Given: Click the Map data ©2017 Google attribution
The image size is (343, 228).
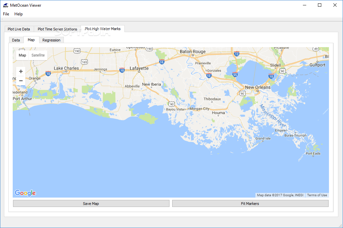Looking at the screenshot, I should [x=280, y=195].
